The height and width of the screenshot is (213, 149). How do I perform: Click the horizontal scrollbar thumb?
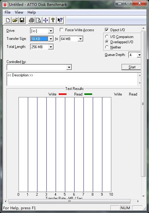(70, 201)
